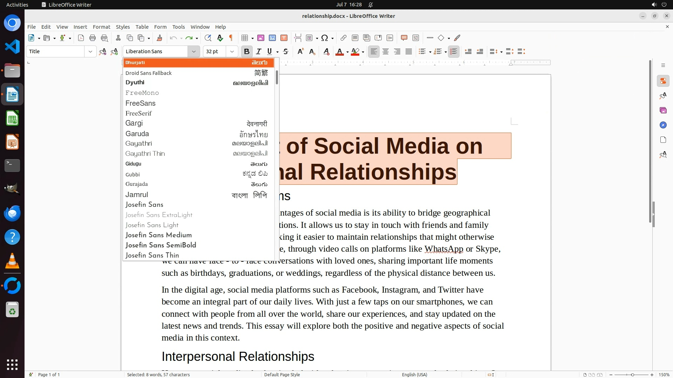The width and height of the screenshot is (673, 378).
Task: Toggle Bold formatting button
Action: [x=246, y=51]
